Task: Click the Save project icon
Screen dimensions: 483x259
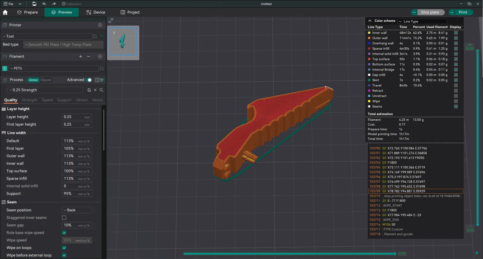Action: click(34, 4)
